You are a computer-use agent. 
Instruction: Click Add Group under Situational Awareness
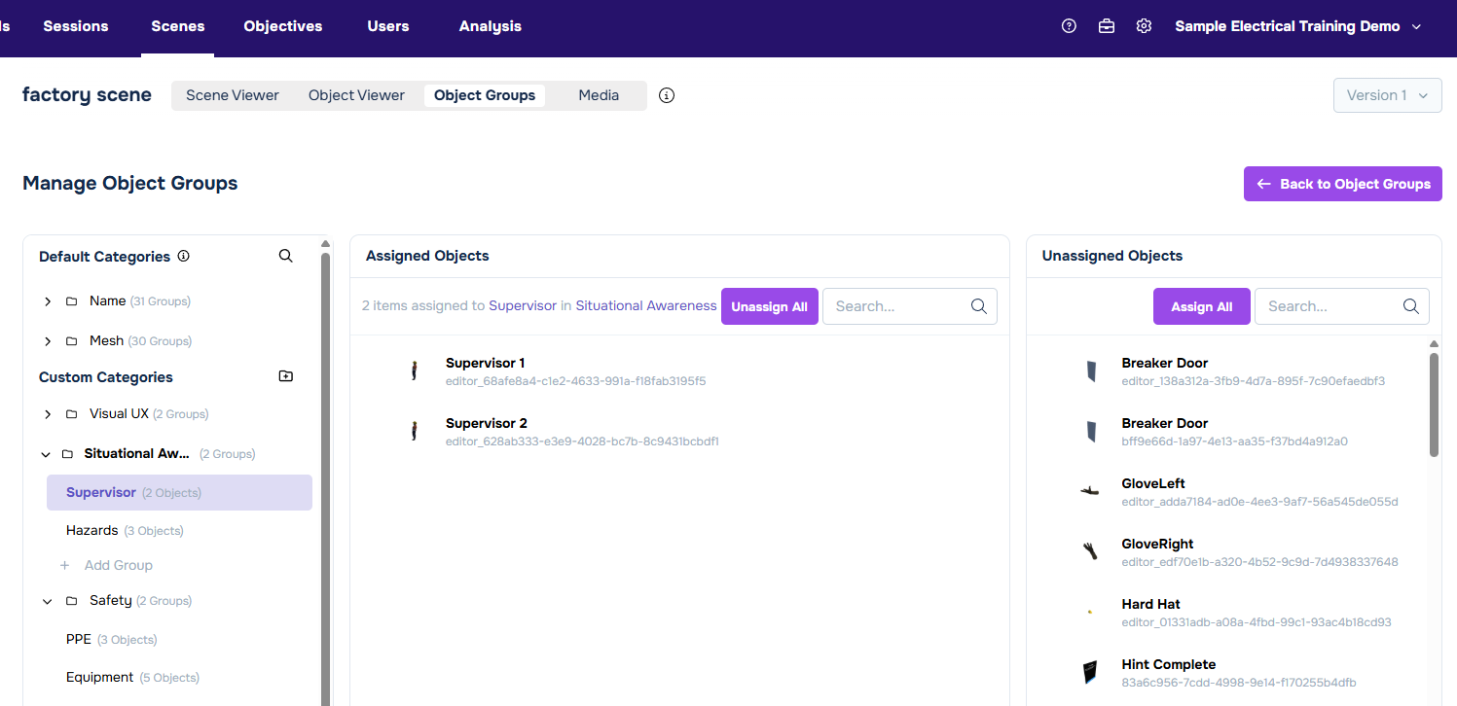point(119,565)
